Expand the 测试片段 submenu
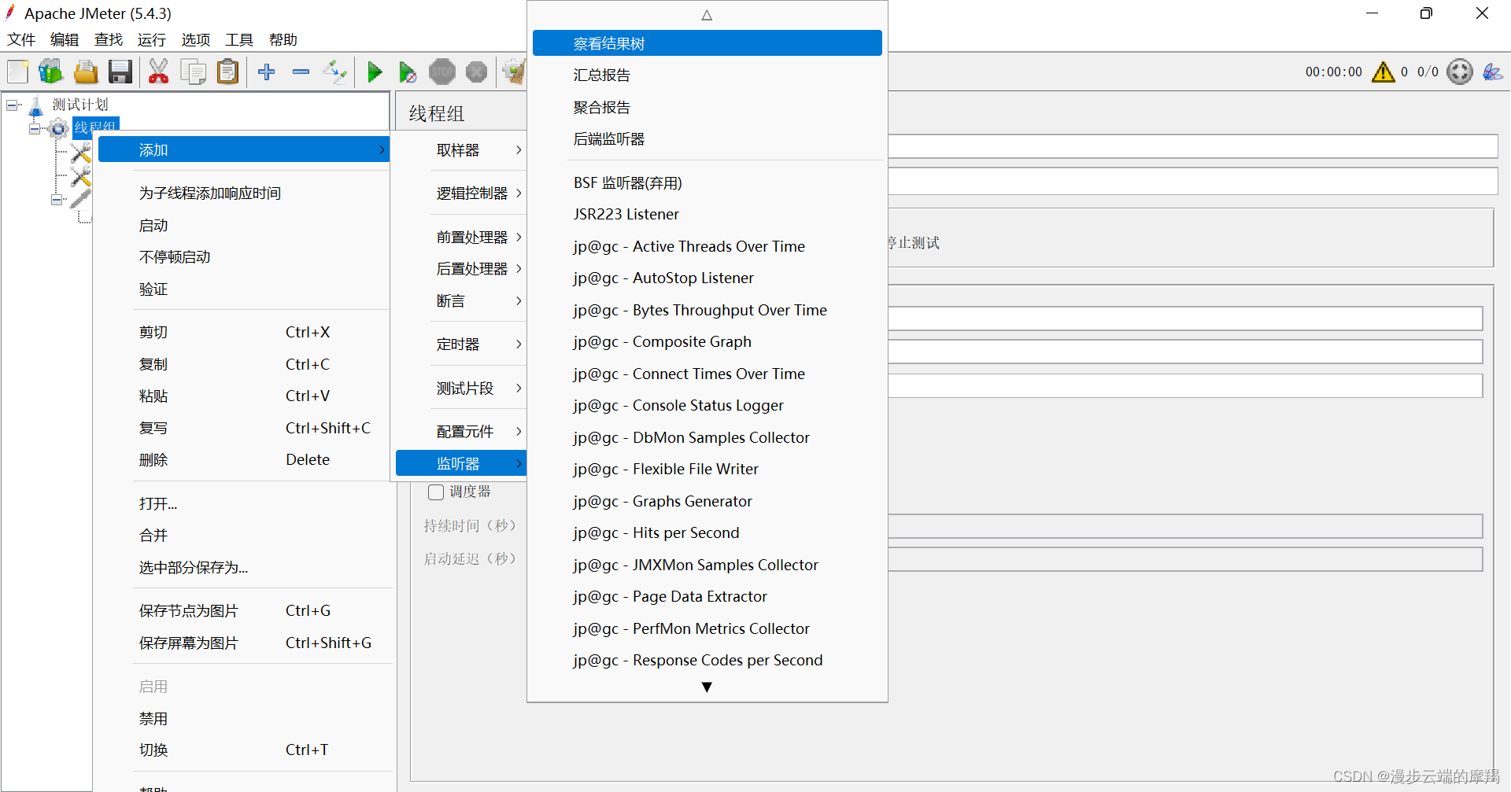The height and width of the screenshot is (792, 1511). (461, 389)
